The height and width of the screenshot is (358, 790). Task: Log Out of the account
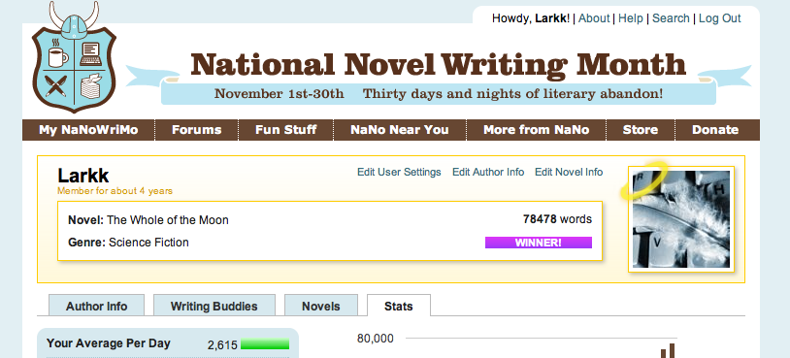pyautogui.click(x=719, y=18)
